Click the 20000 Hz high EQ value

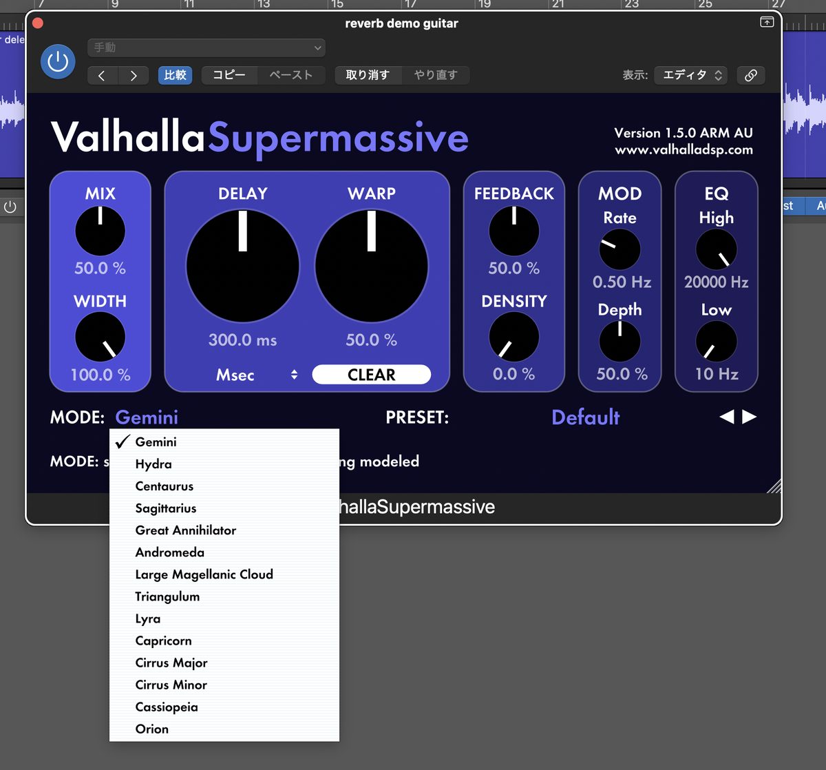point(717,282)
